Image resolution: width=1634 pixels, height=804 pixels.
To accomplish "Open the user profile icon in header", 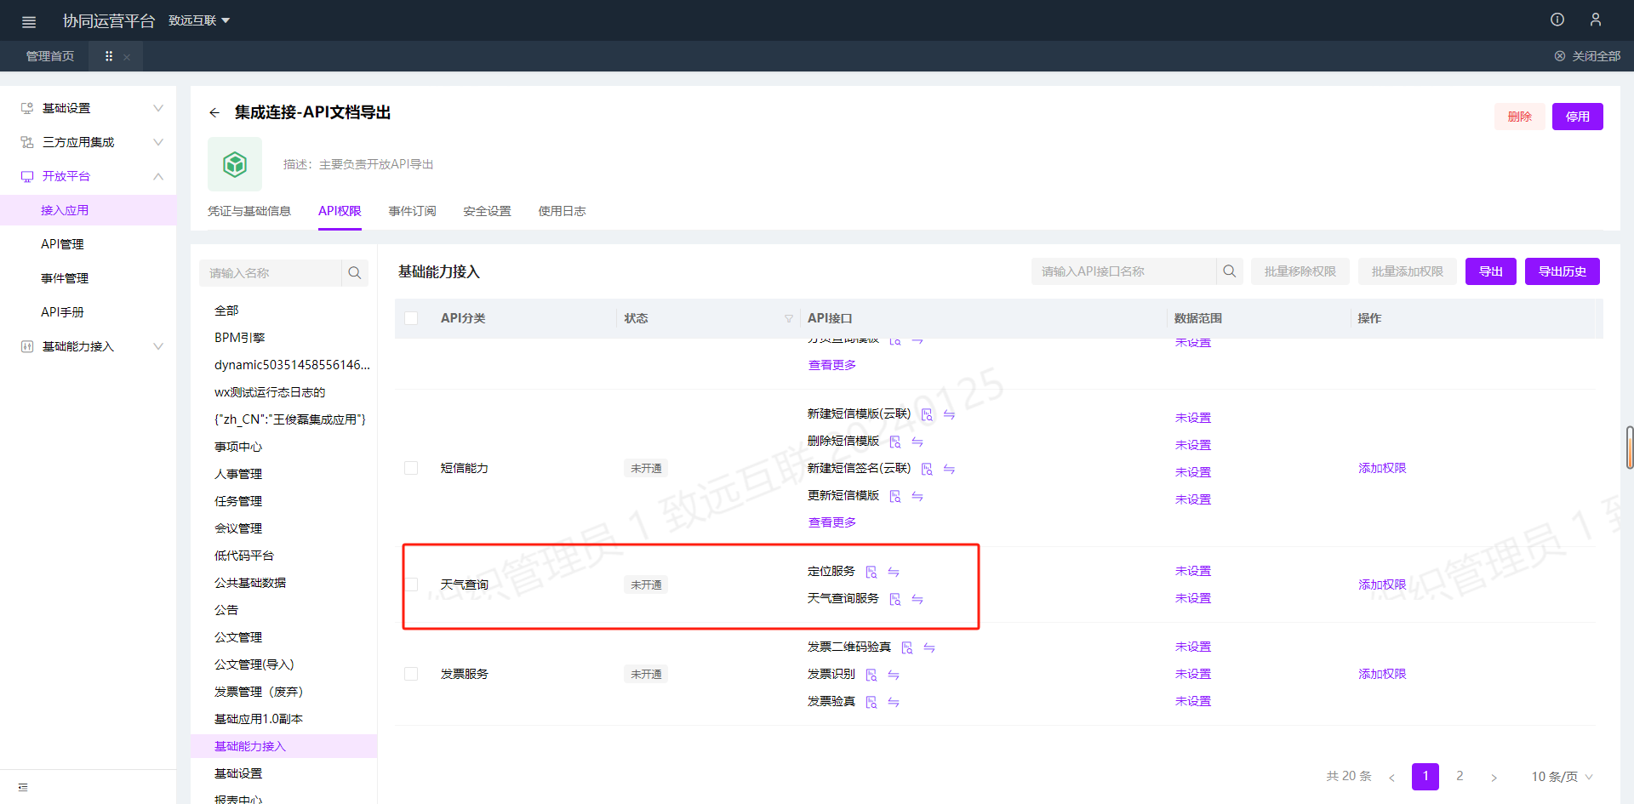I will pos(1595,20).
